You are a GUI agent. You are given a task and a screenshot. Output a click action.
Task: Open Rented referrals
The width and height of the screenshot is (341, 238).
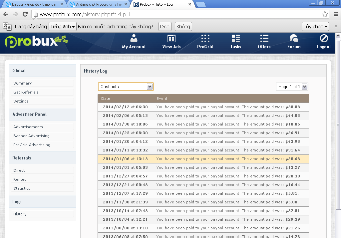42,179
